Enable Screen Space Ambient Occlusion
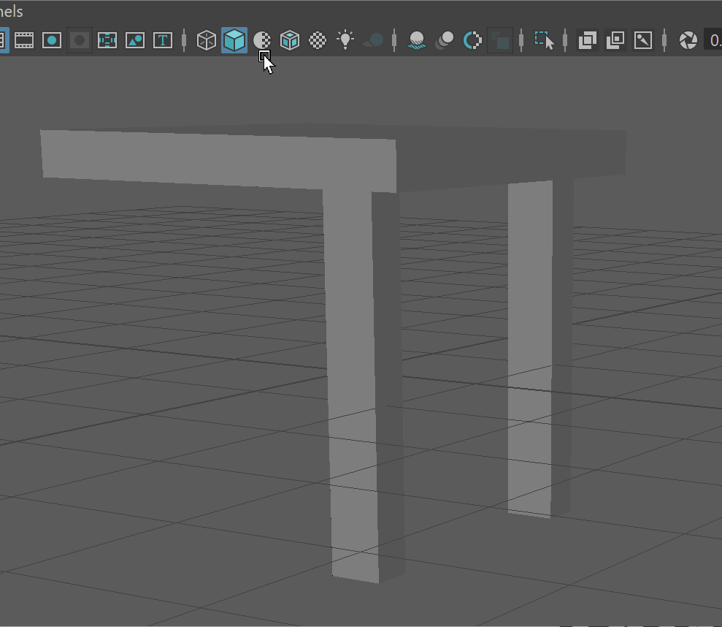The height and width of the screenshot is (627, 722). click(x=417, y=40)
